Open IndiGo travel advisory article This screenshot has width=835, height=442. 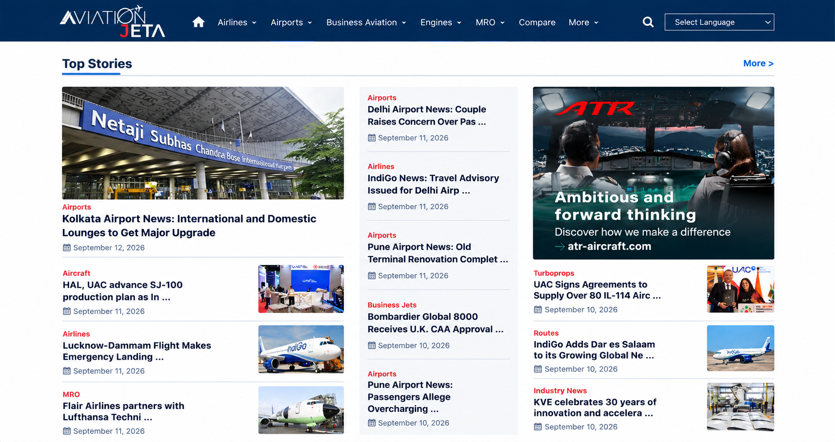[x=433, y=184]
